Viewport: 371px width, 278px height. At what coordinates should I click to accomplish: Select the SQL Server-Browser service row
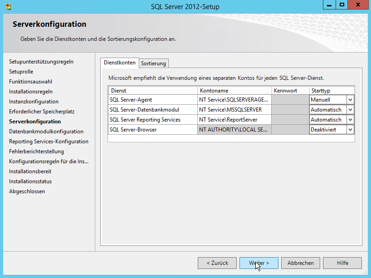pos(152,130)
